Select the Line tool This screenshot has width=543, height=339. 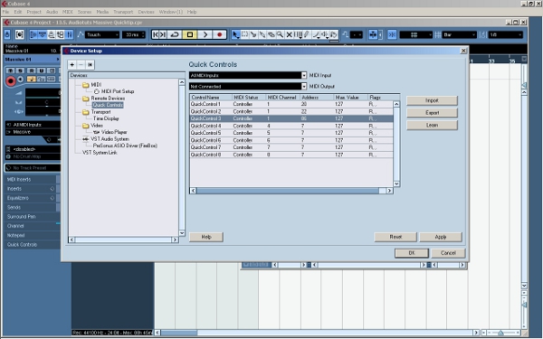pos(316,34)
